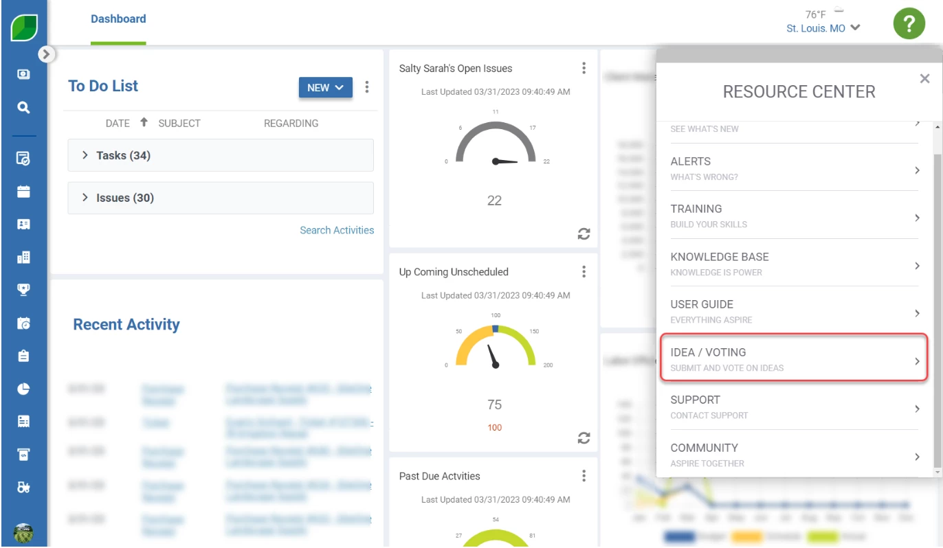Open the search magnifier in sidebar
Image resolution: width=943 pixels, height=548 pixels.
[23, 108]
